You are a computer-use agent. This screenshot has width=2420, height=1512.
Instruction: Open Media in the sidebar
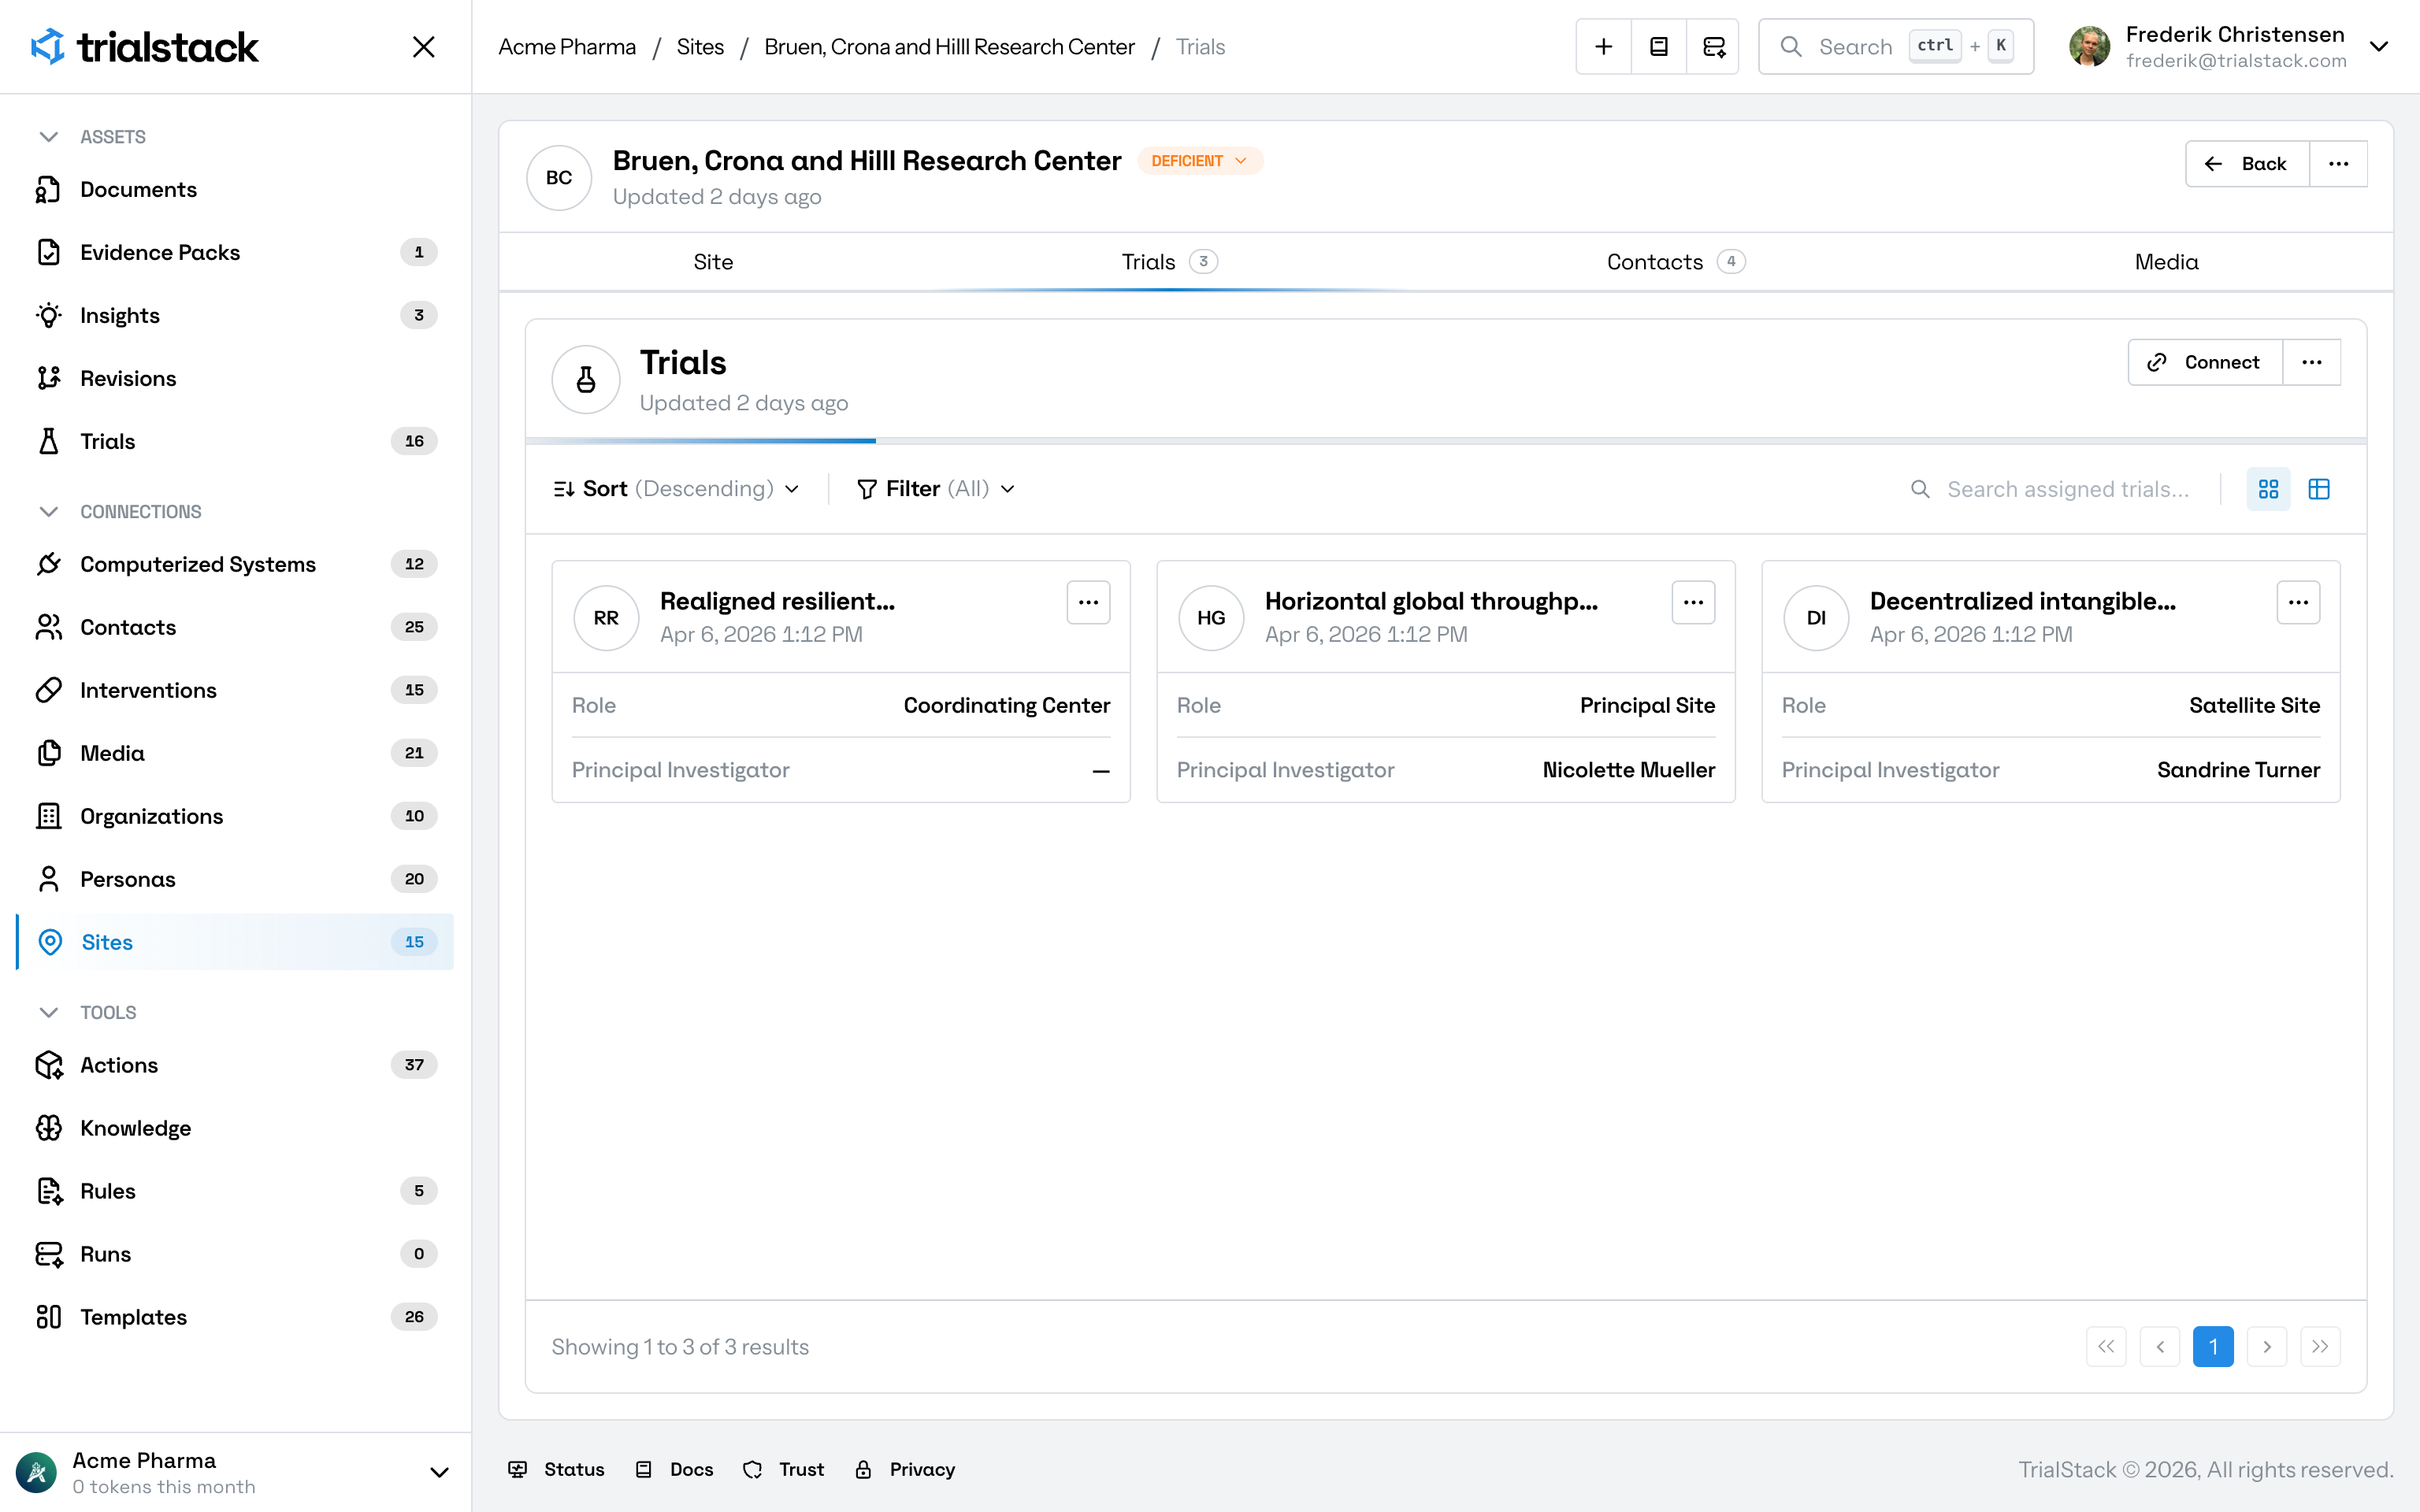(235, 753)
